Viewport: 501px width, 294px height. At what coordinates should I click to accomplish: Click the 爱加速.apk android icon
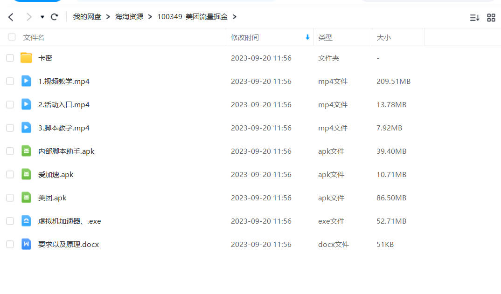26,174
